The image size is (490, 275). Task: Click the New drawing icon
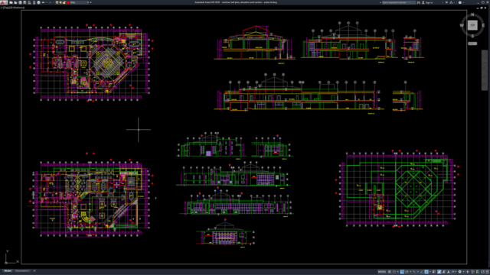point(11,2)
